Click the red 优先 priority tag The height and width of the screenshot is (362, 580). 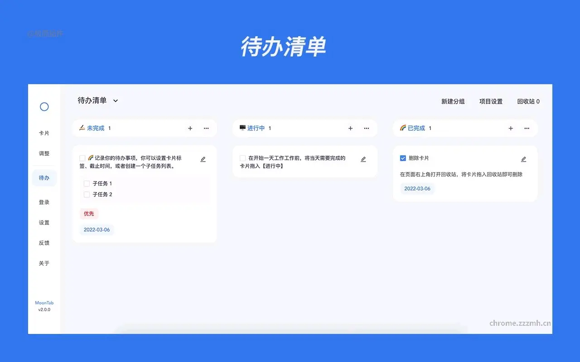pos(89,213)
